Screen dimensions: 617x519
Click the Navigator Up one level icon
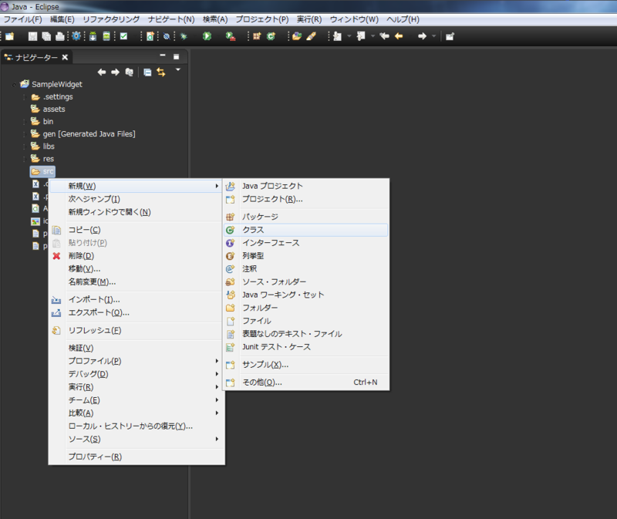click(x=129, y=72)
